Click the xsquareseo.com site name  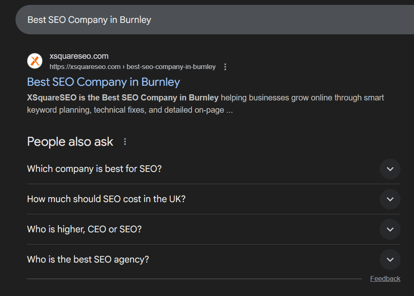tap(79, 56)
